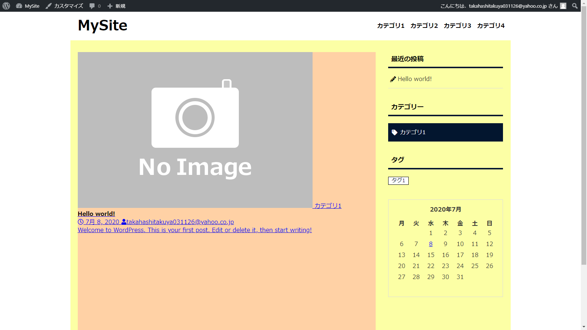Open the customizer via the カスタマイズ pencil icon
The width and height of the screenshot is (587, 330).
click(48, 5)
